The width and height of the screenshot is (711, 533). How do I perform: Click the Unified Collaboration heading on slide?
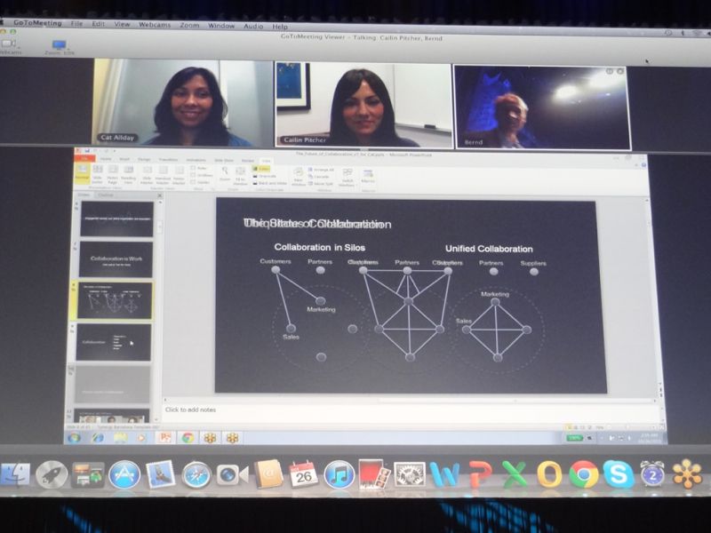coord(489,249)
